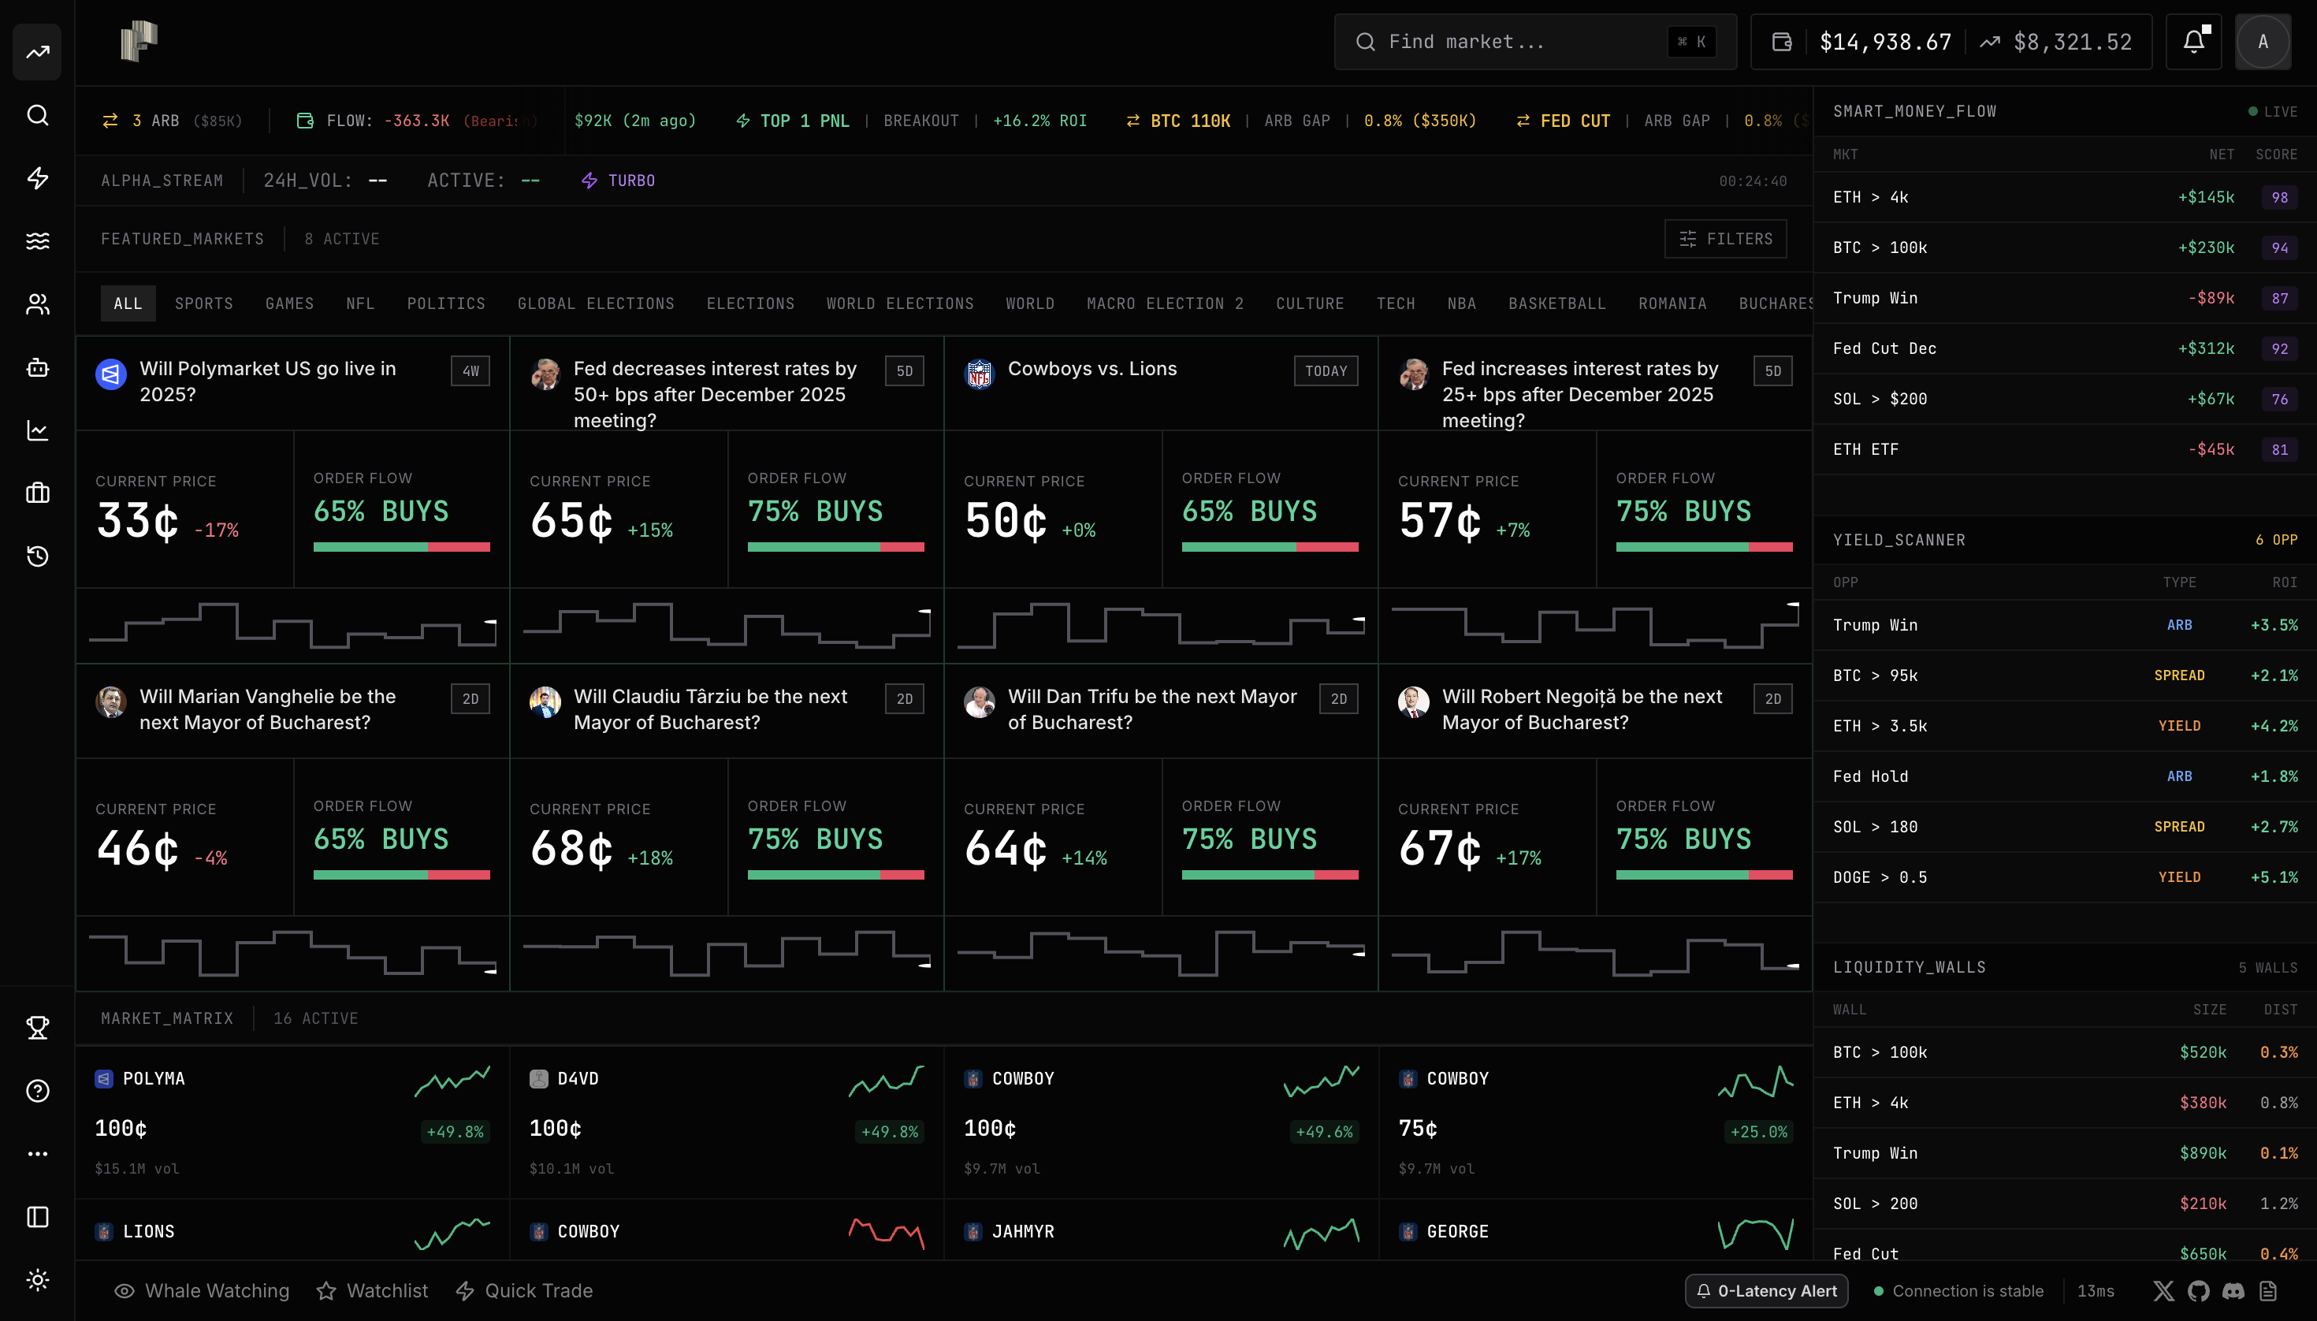2317x1321 pixels.
Task: Click the notification bell icon
Action: (2192, 42)
